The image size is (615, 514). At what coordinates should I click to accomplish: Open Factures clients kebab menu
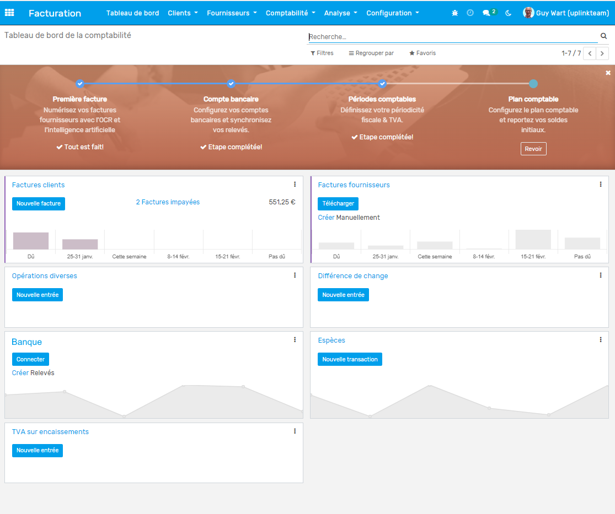(x=295, y=185)
